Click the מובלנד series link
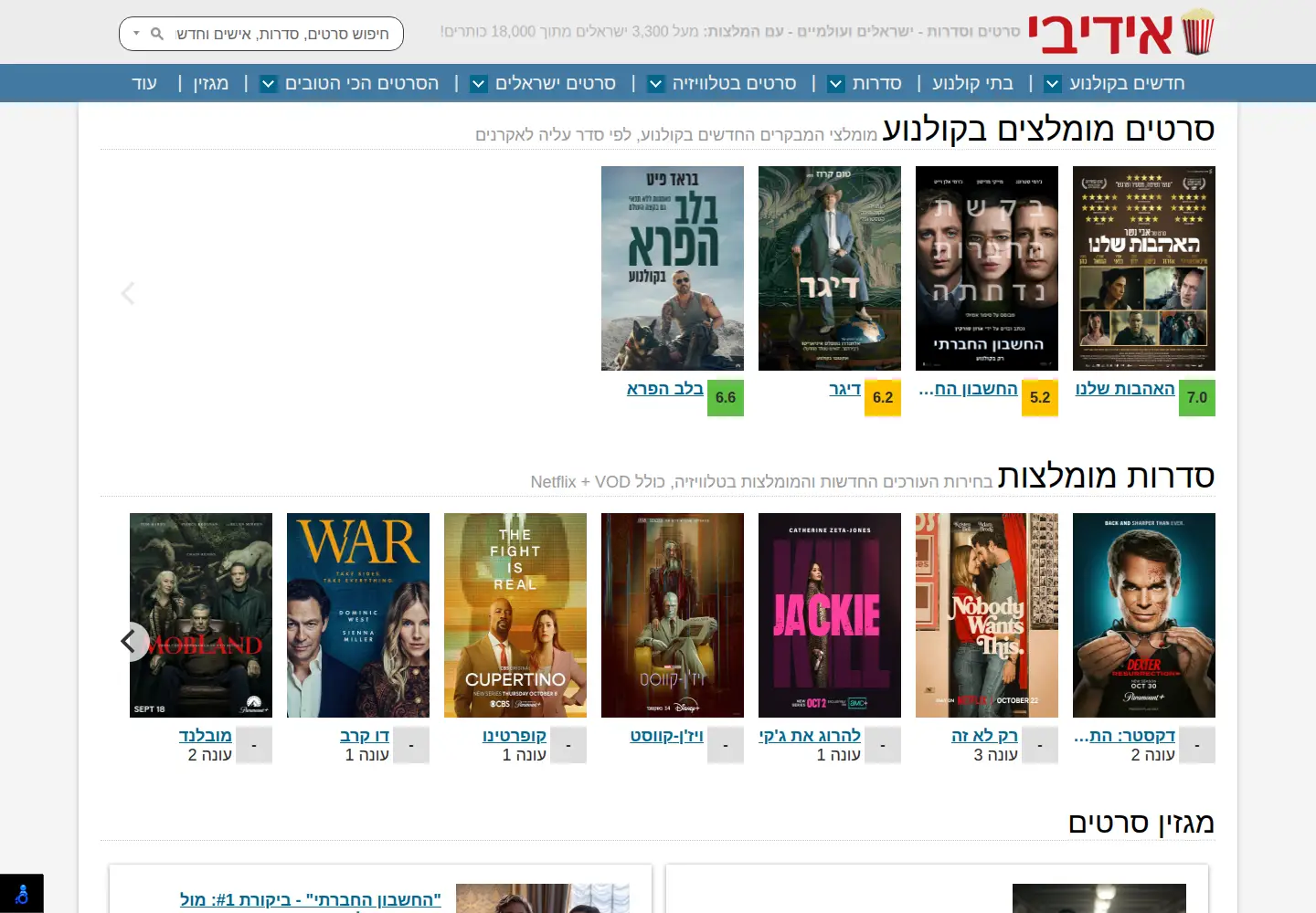1316x913 pixels. 206,736
